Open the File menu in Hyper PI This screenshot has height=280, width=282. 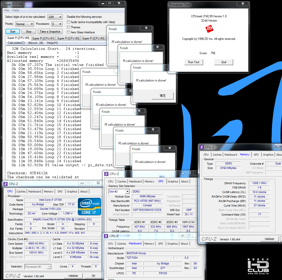pos(7,10)
